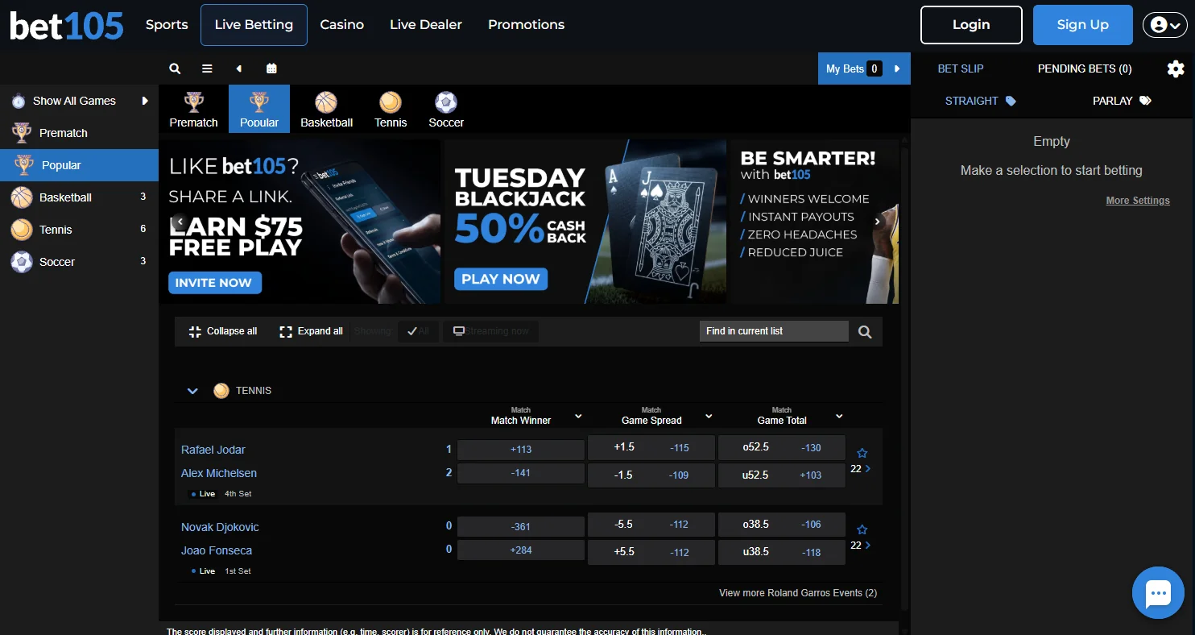1195x635 pixels.
Task: Click Expand all button
Action: click(x=312, y=331)
